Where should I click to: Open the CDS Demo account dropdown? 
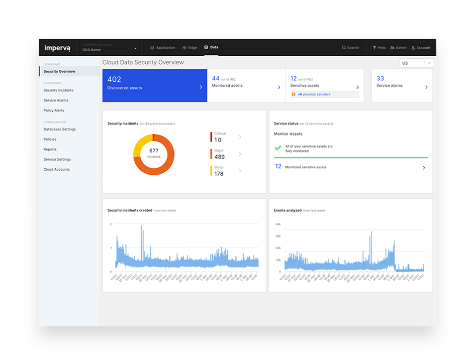[135, 48]
